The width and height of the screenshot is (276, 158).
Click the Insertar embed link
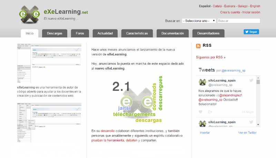(205, 133)
